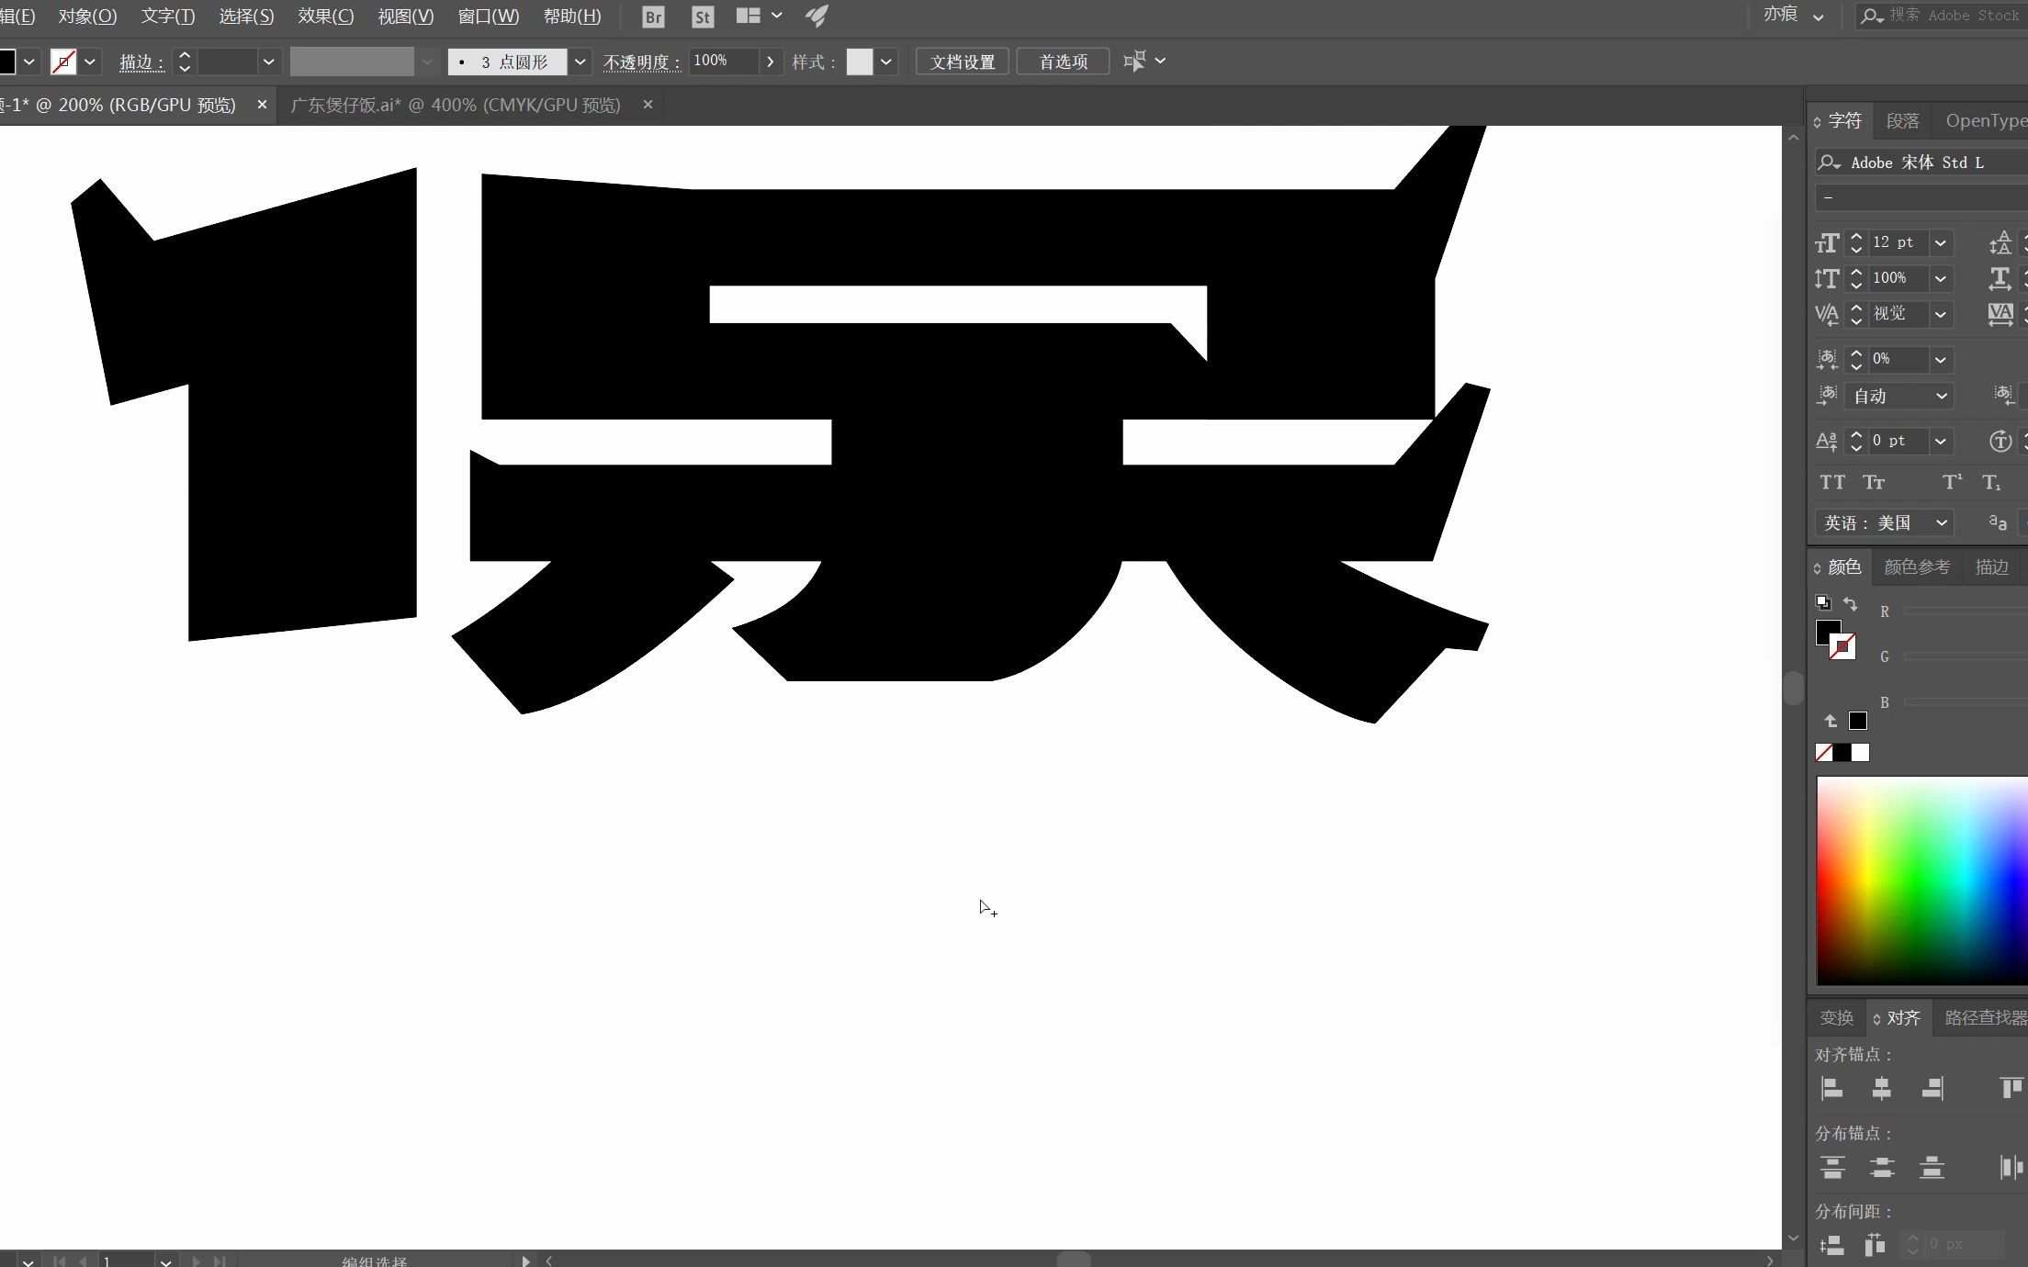The height and width of the screenshot is (1267, 2028).
Task: Toggle superscript in the Character panel
Action: 1951,482
